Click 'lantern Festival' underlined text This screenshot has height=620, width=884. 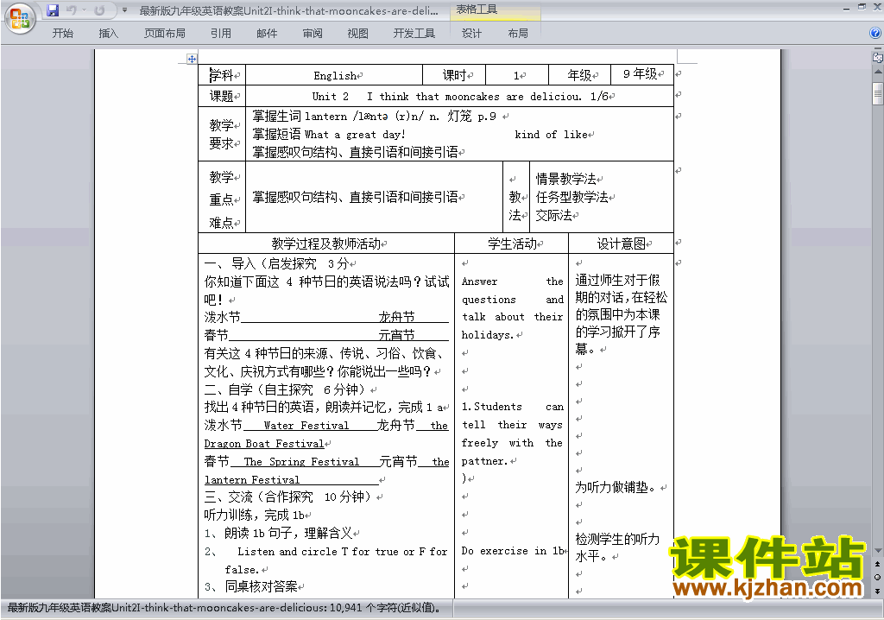[x=251, y=479]
